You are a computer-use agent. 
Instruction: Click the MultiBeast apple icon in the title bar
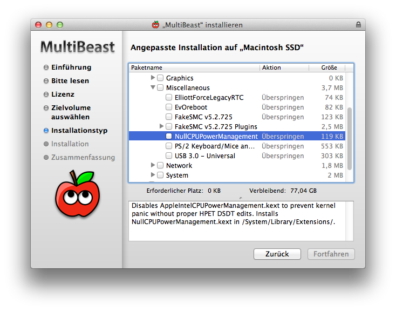[155, 25]
